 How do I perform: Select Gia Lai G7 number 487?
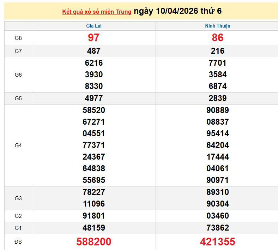94,51
